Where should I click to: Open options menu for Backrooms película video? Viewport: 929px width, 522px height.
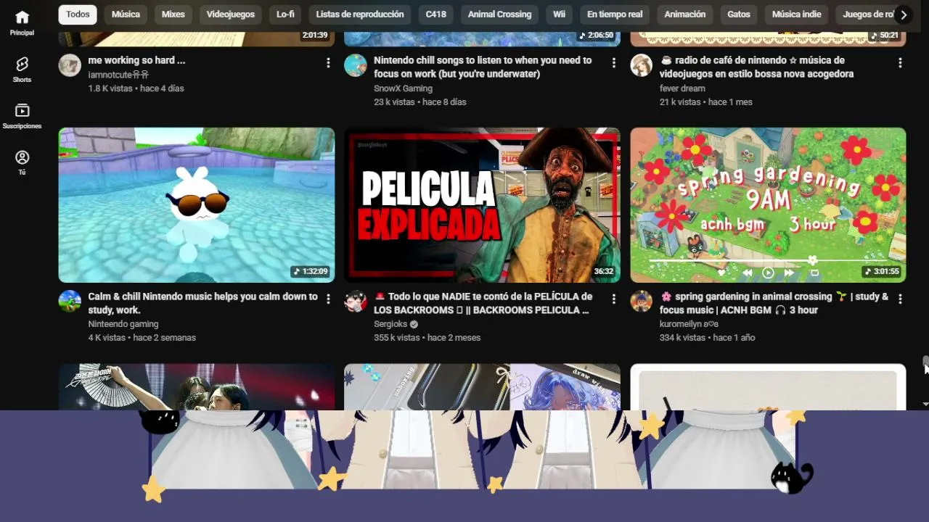point(614,299)
